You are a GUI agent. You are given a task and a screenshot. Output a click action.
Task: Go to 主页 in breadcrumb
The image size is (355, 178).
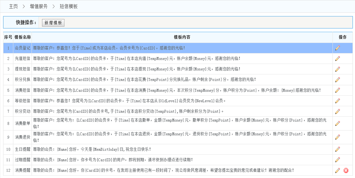pos(13,6)
